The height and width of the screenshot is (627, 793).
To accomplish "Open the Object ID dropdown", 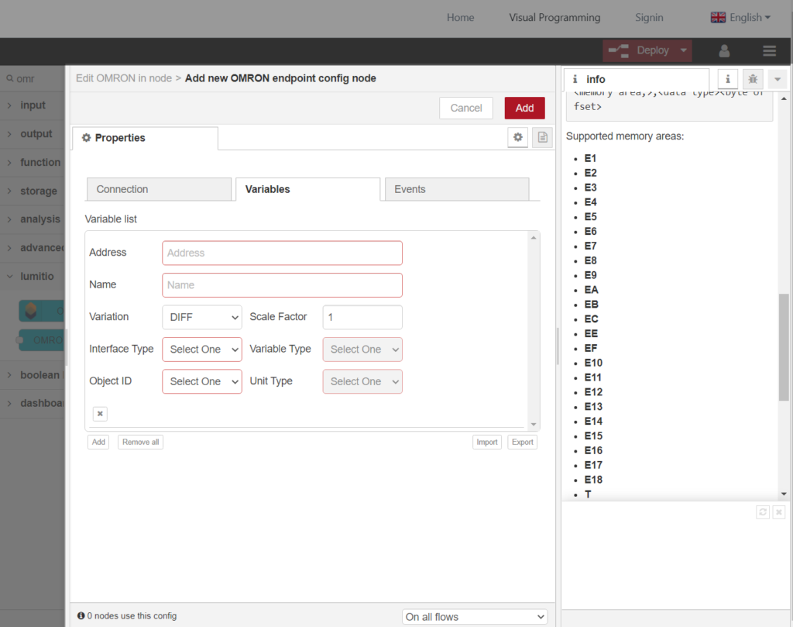I will pyautogui.click(x=202, y=381).
